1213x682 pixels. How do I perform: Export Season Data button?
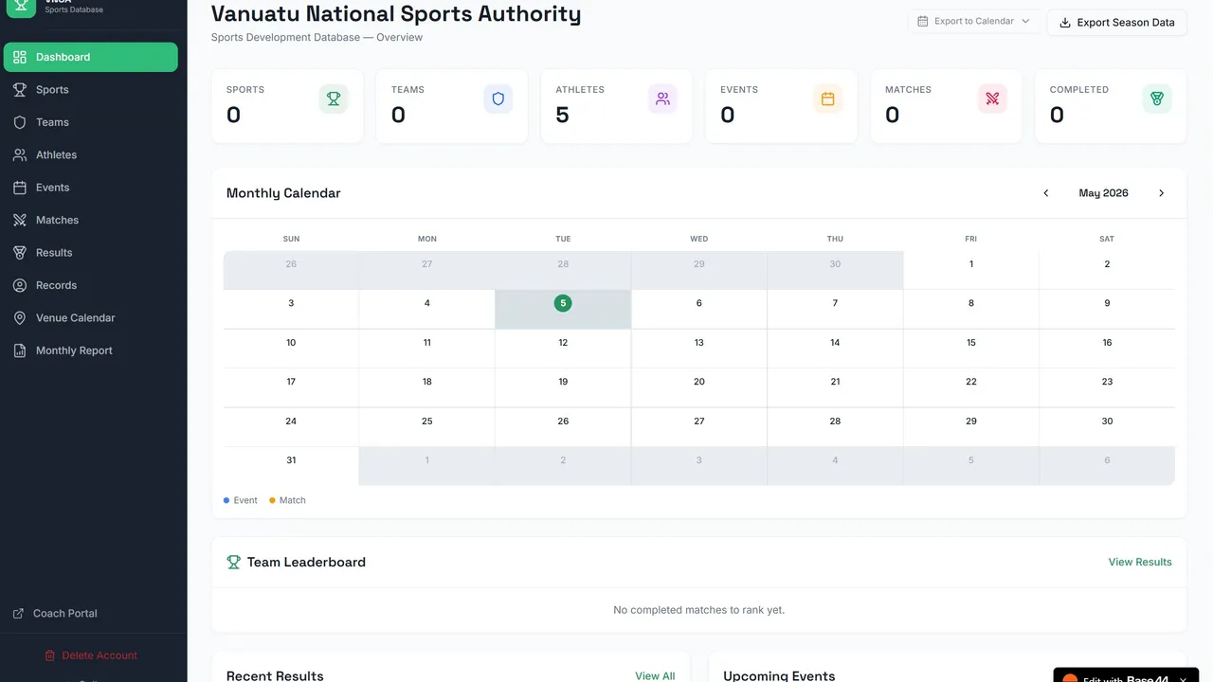1116,23
